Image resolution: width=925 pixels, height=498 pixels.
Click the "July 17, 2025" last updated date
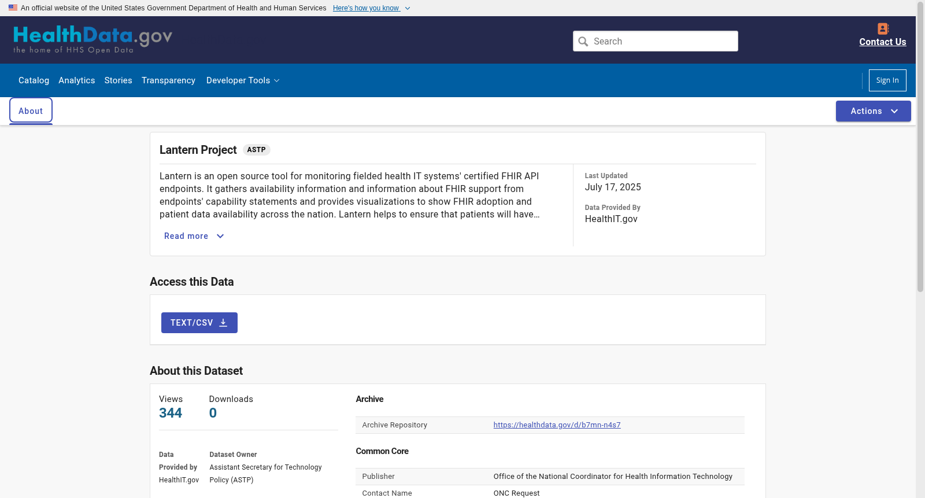tap(613, 187)
